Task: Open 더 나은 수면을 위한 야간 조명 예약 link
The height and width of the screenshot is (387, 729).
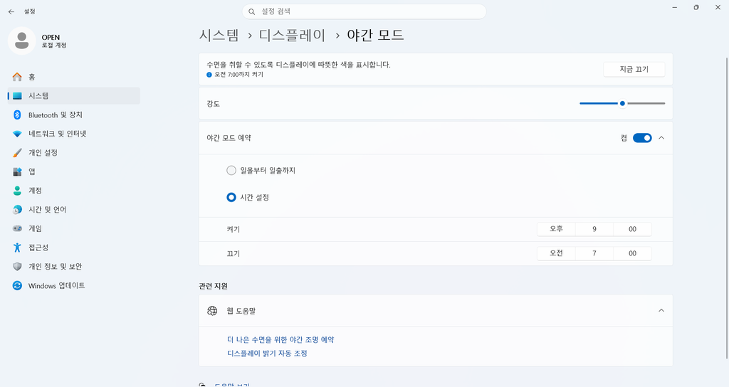Action: pos(280,339)
